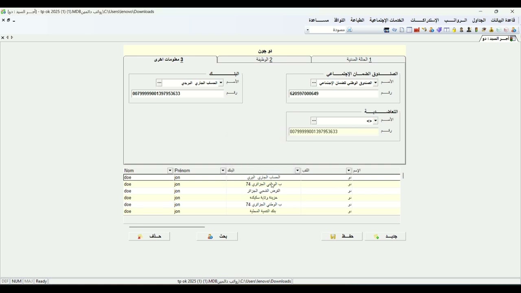Click the dark person silhouette toolbar icon
This screenshot has width=521, height=293.
click(469, 30)
